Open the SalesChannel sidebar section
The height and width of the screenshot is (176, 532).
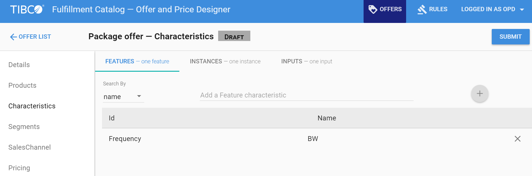point(30,147)
